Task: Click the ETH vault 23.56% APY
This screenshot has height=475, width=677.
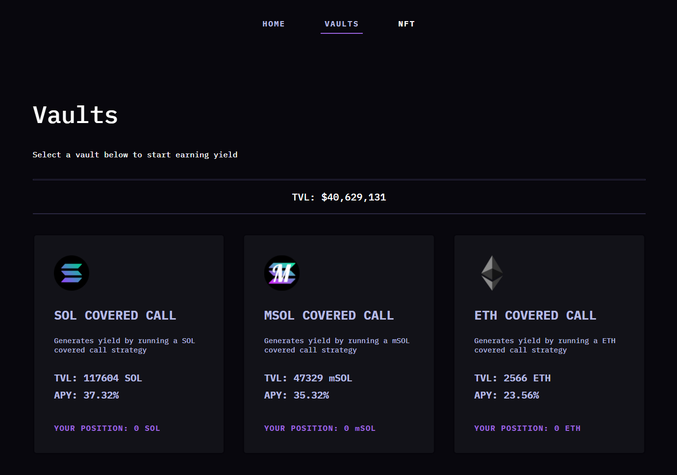Action: [521, 396]
